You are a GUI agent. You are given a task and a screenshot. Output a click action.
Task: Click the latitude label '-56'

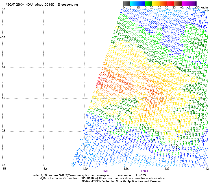click(x=3, y=98)
